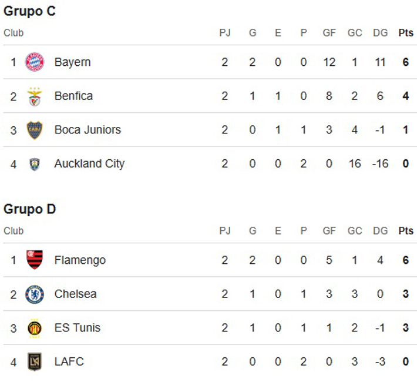Open the Flamengo crest icon
This screenshot has height=382, width=417.
click(x=35, y=260)
